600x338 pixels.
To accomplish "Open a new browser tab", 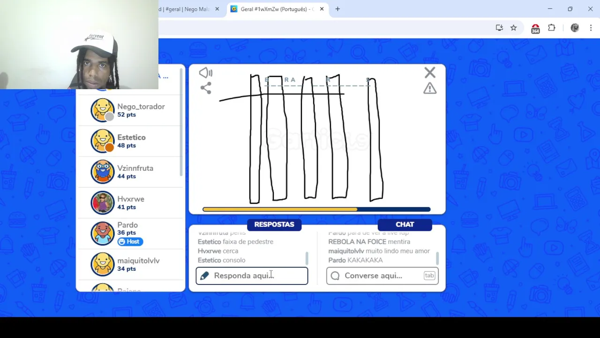I will [x=337, y=9].
